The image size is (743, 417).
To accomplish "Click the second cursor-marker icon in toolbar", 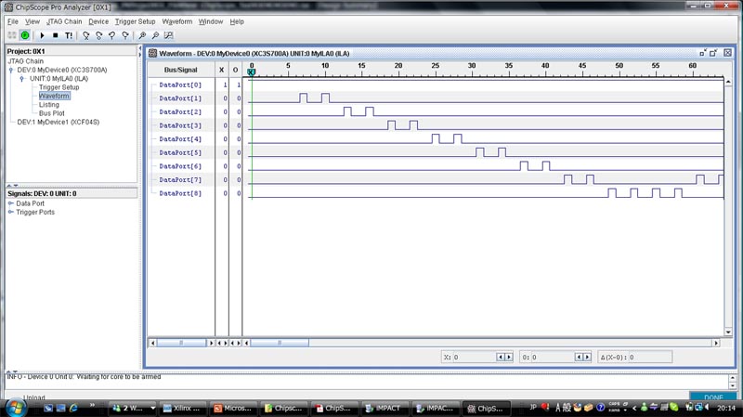I will [x=99, y=35].
